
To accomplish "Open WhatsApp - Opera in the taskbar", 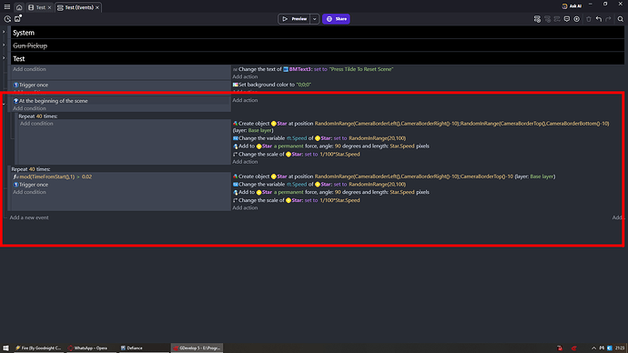I will tap(88, 348).
